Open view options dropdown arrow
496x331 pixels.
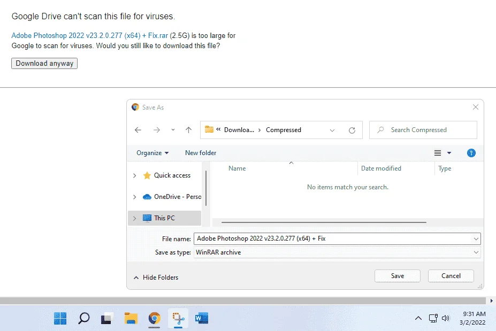[x=449, y=153]
